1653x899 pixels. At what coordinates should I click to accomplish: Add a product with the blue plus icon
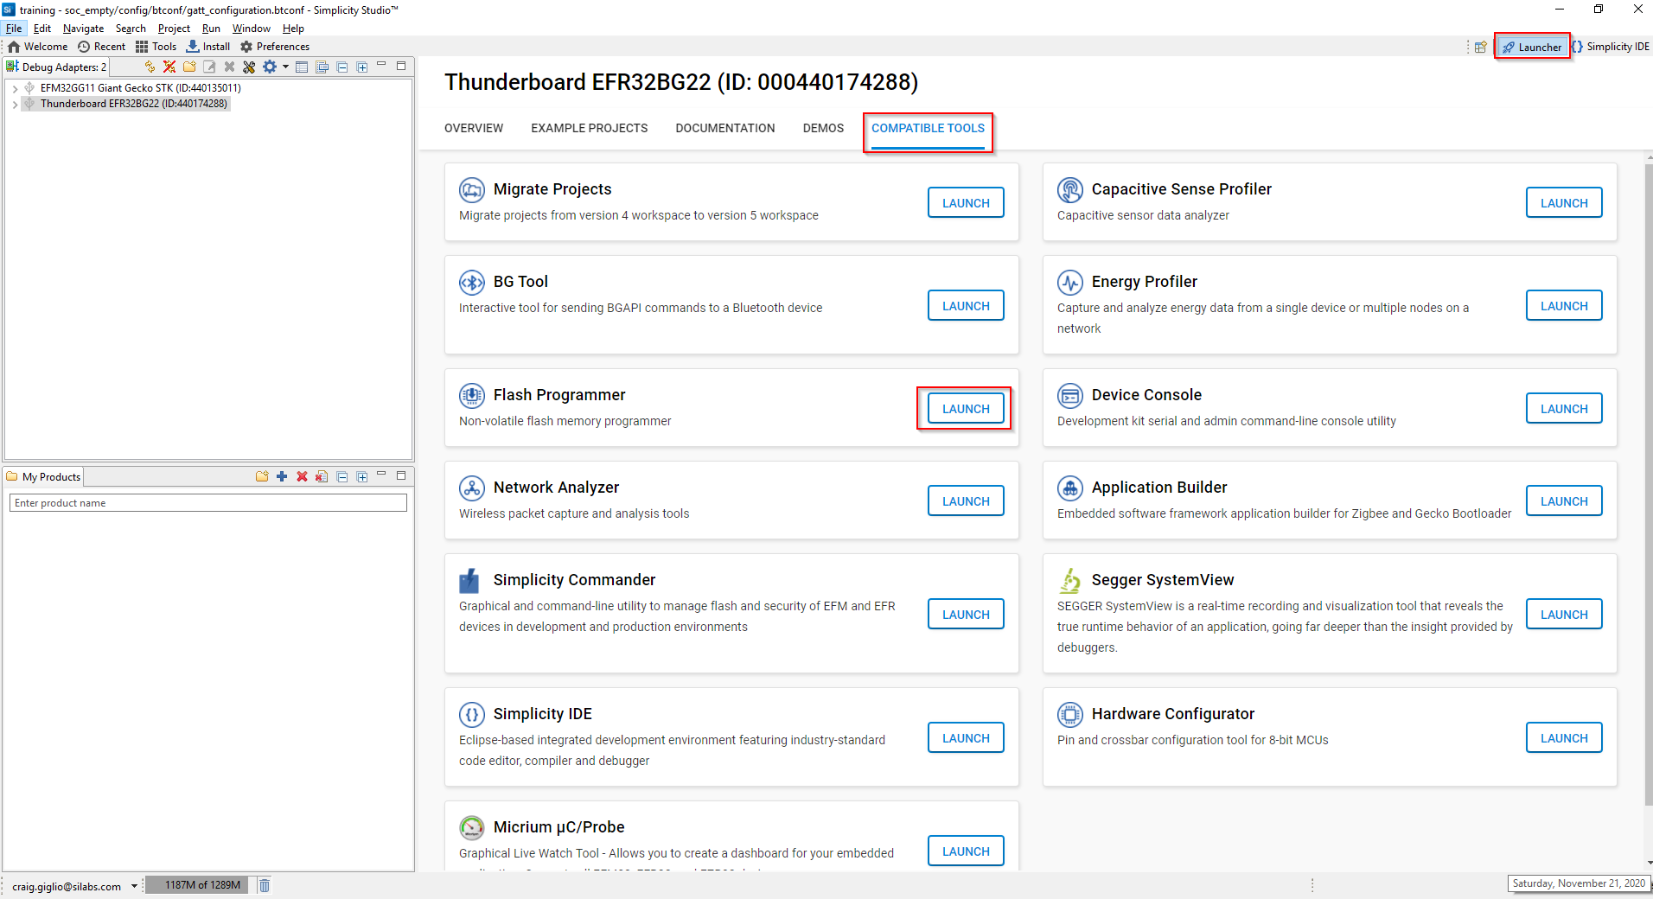[x=282, y=476]
